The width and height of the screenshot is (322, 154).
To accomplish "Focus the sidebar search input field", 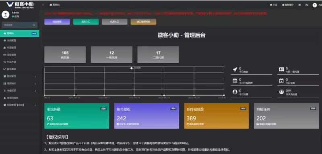I will tap(17, 25).
